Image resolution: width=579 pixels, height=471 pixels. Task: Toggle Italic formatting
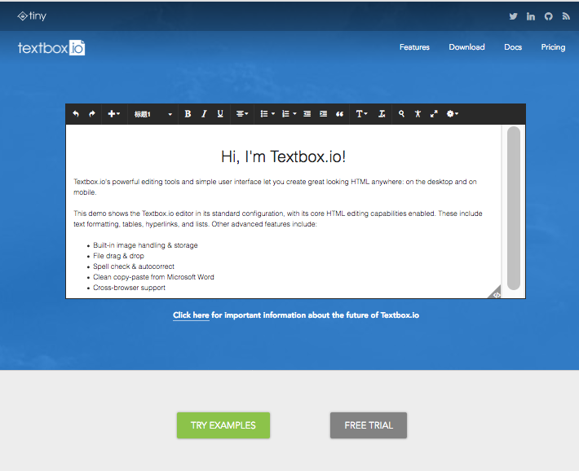click(204, 114)
